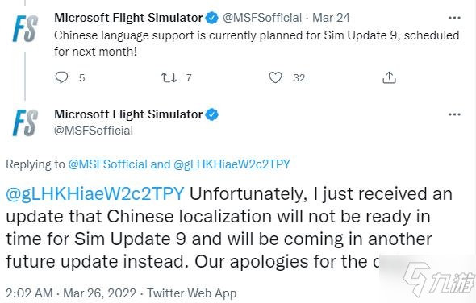
Task: Open the Mar 24 tweet timestamp
Action: pyautogui.click(x=332, y=18)
